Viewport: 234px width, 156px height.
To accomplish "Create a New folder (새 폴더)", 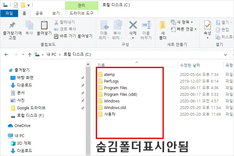I will pos(163,30).
